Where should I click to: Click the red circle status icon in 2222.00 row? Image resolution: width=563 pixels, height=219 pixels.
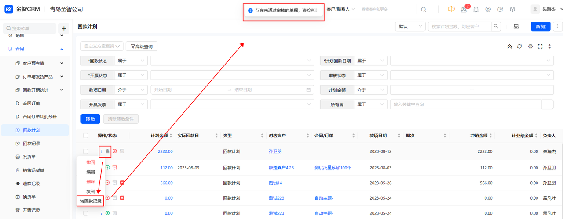pos(115,151)
